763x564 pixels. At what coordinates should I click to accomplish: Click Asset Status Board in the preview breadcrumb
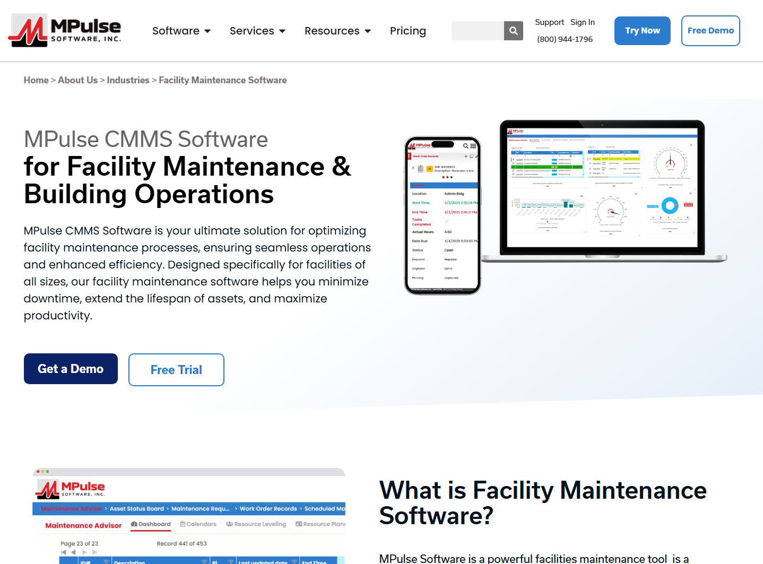tap(137, 509)
